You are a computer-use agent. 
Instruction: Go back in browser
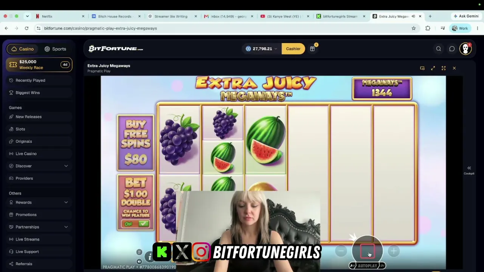point(6,28)
